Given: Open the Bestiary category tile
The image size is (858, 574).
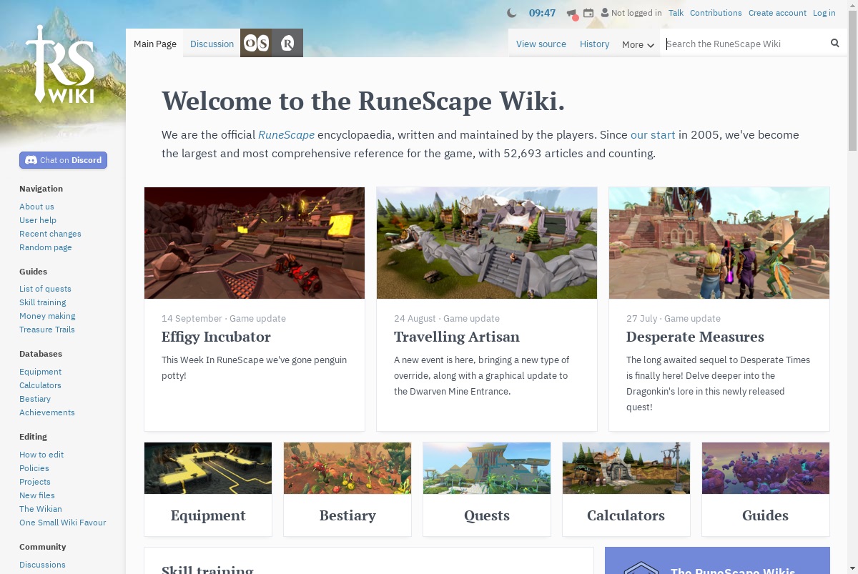Looking at the screenshot, I should pos(347,489).
